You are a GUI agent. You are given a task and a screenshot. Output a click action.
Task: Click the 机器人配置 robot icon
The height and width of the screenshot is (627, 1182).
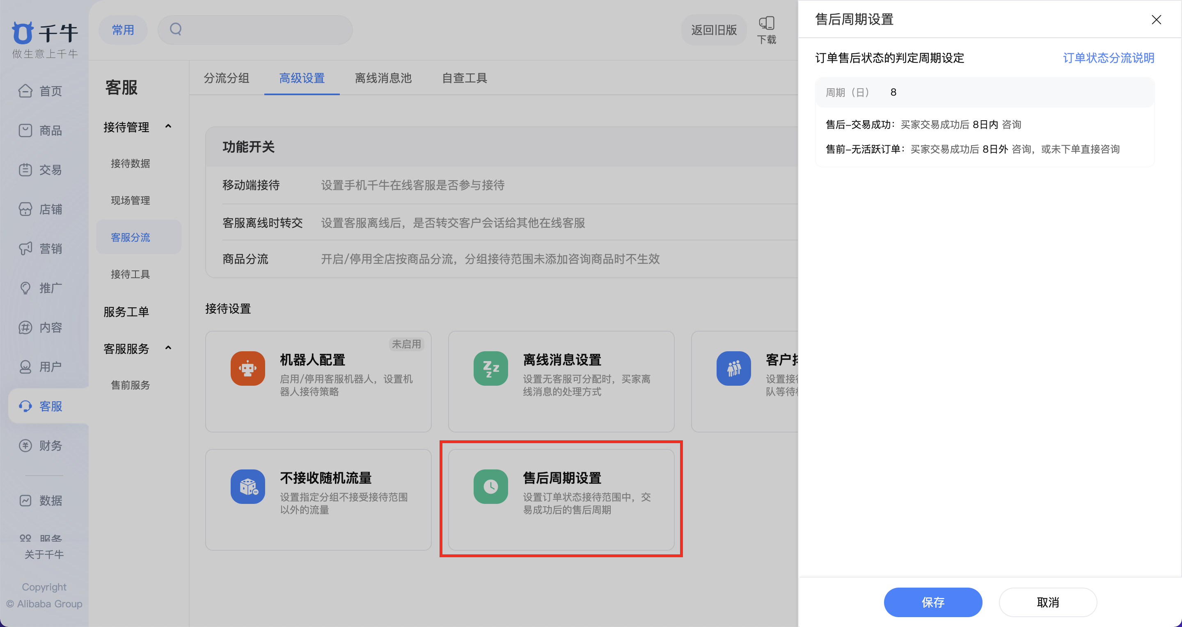(x=248, y=368)
